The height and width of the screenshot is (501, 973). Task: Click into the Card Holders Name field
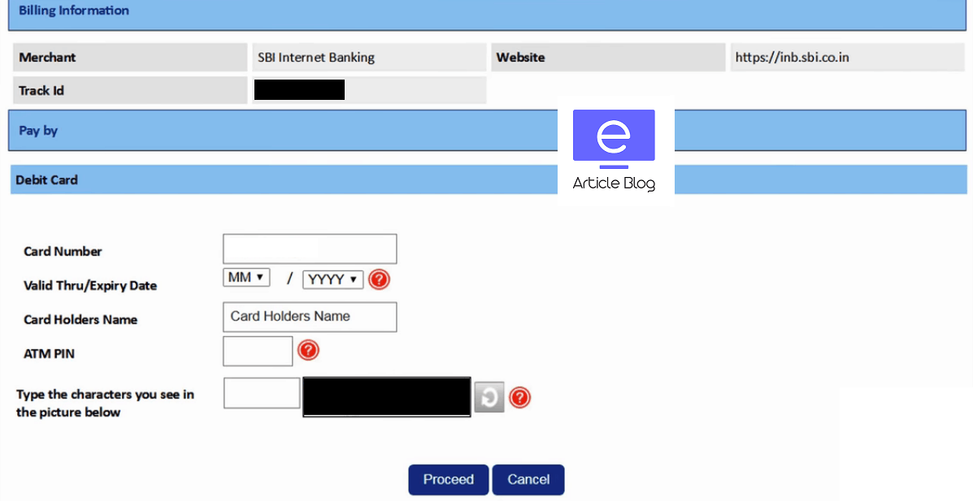(310, 317)
